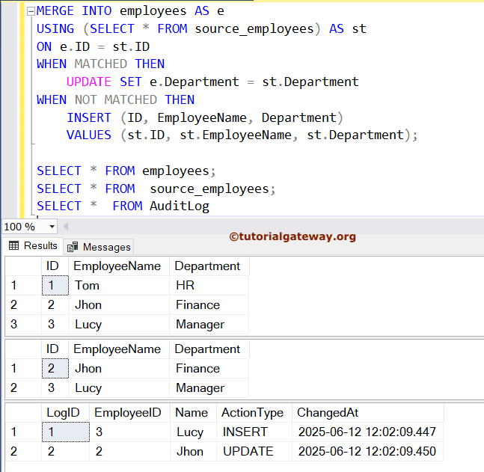Click 'source_employees' in the USING clause
The image size is (484, 472).
point(254,29)
